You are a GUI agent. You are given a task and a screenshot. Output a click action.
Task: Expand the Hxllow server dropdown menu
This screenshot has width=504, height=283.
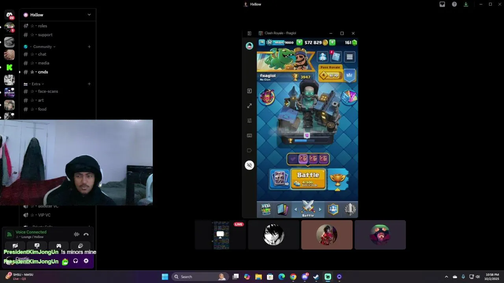click(x=89, y=15)
